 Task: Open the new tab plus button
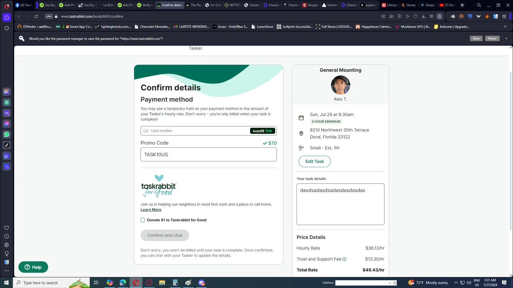coord(462,5)
